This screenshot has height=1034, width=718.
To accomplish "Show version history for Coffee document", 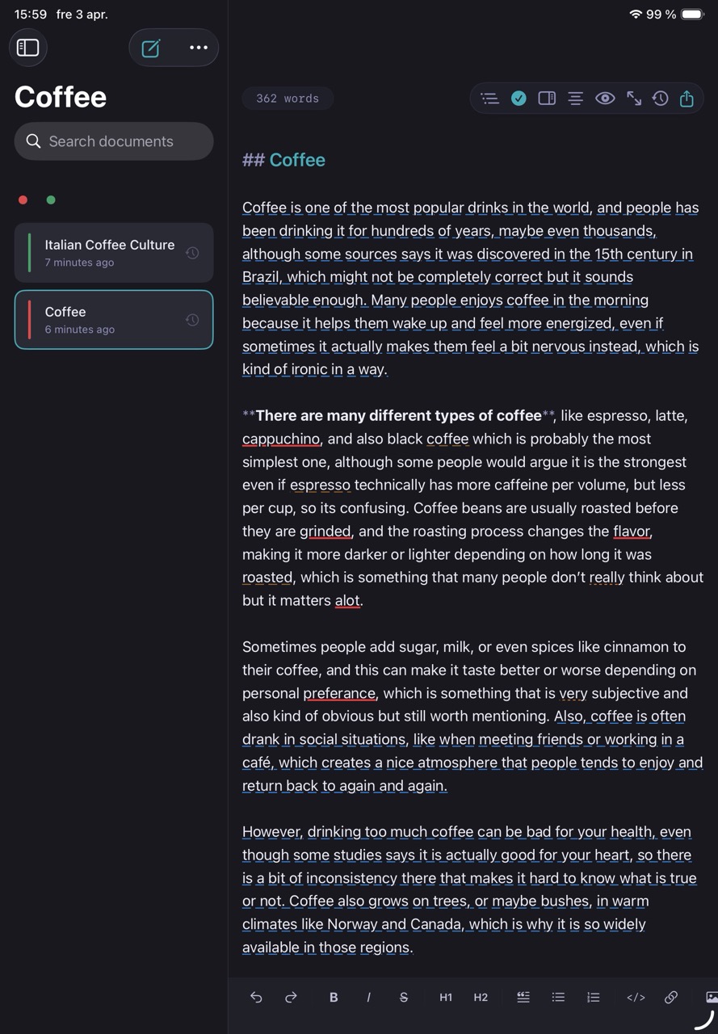I will (192, 320).
